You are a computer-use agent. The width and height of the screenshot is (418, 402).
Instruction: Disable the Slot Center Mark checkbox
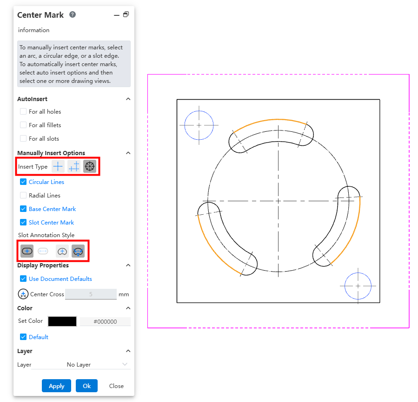click(23, 223)
